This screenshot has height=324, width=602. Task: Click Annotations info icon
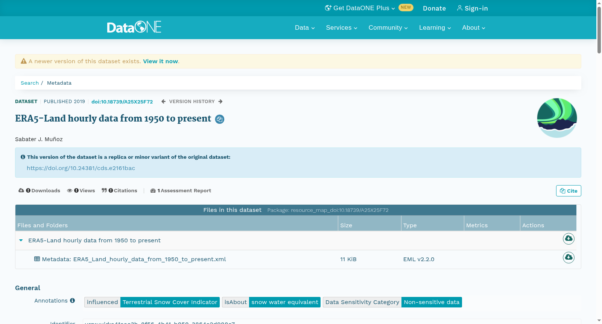click(x=72, y=301)
